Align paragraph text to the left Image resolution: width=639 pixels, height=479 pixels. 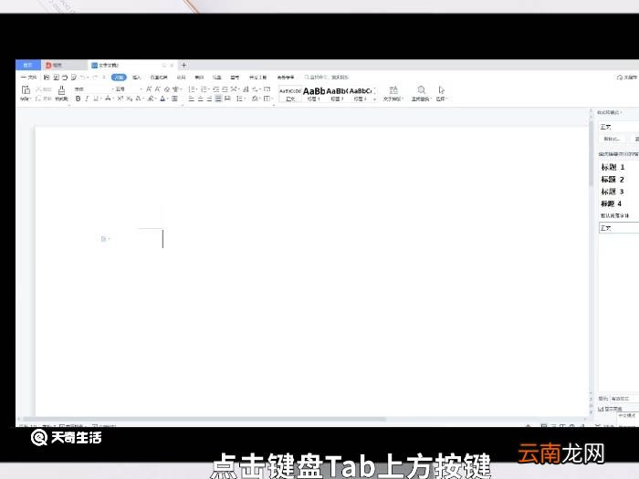click(x=191, y=99)
